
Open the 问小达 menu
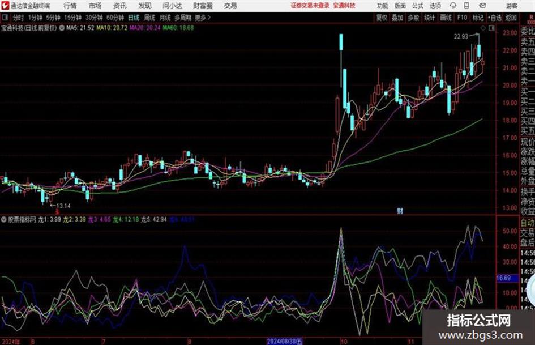tap(172, 6)
